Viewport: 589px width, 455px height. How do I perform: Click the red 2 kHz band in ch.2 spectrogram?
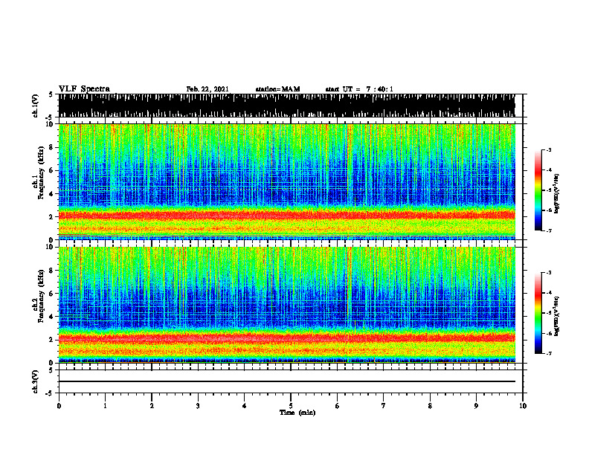point(286,338)
